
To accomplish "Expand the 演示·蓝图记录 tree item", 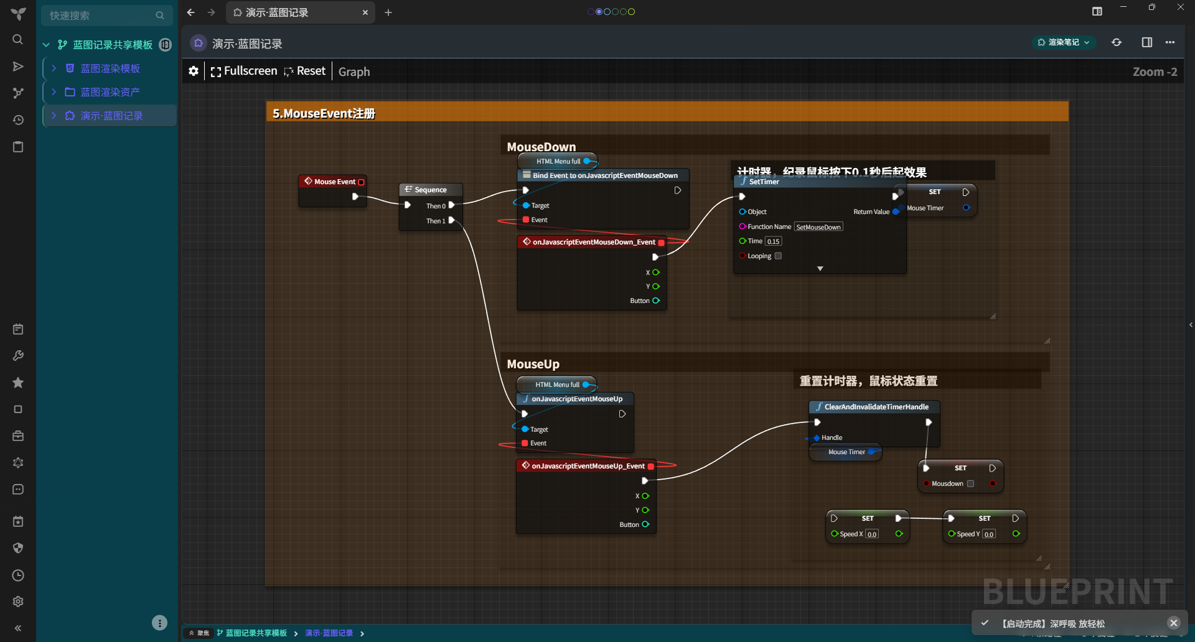I will click(x=54, y=115).
